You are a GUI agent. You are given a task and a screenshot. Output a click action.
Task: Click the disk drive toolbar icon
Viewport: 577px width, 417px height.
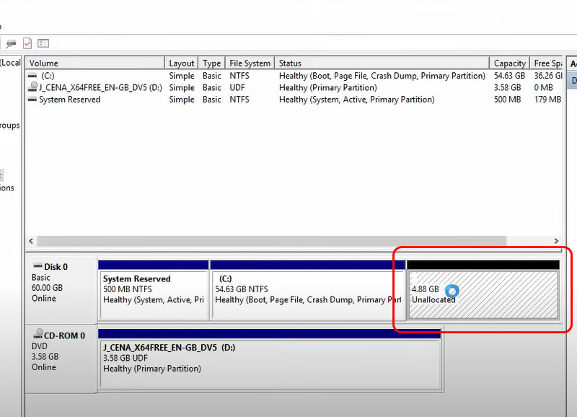pos(11,43)
